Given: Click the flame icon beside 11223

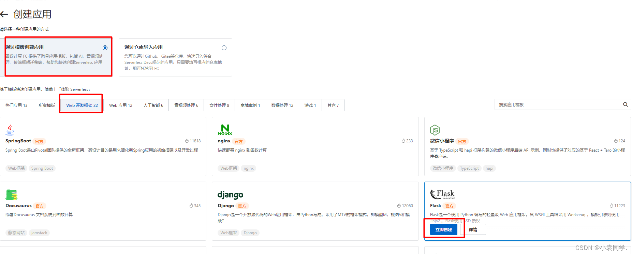Looking at the screenshot, I should 612,206.
